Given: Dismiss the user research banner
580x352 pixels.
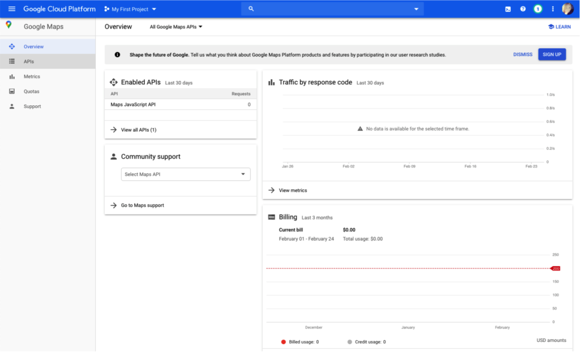Looking at the screenshot, I should [x=523, y=54].
